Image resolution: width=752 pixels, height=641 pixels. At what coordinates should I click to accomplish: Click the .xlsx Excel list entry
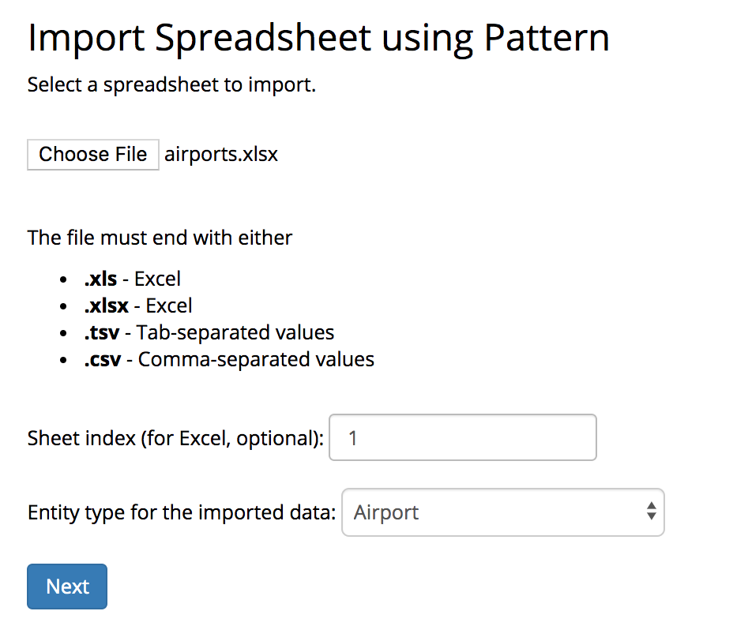pyautogui.click(x=138, y=306)
